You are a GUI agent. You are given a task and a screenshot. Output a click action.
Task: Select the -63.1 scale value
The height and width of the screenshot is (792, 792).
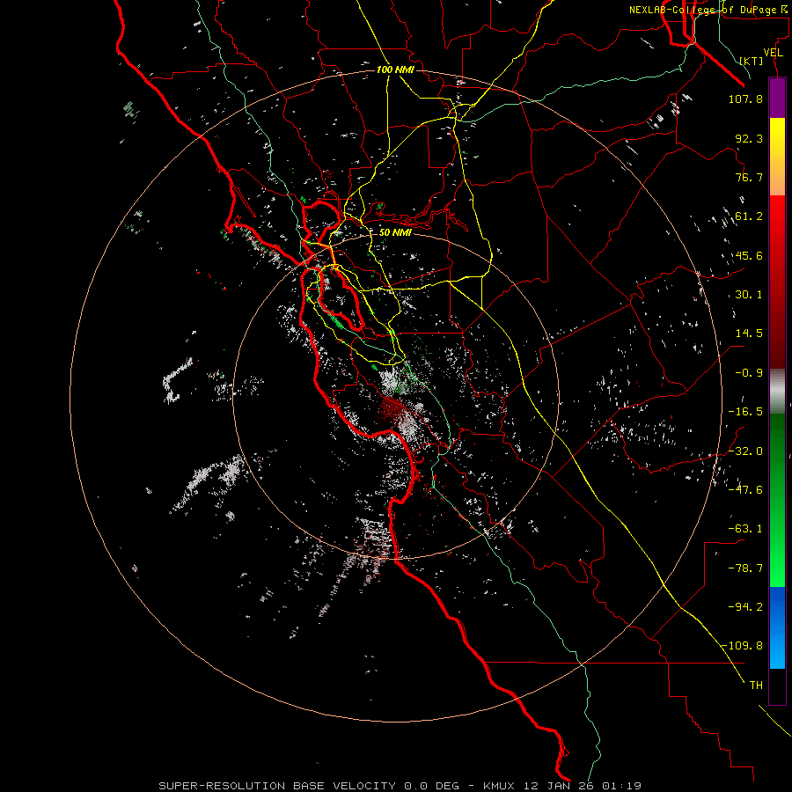745,529
